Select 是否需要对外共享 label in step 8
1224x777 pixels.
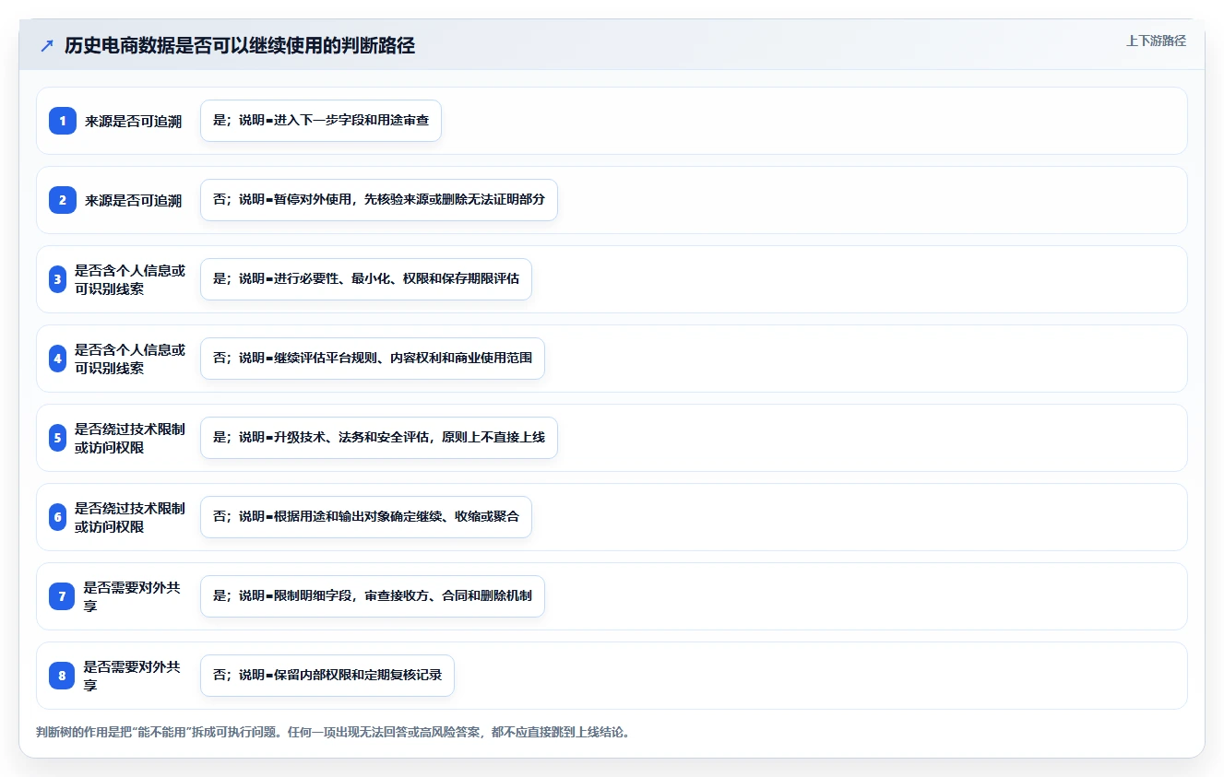(x=133, y=676)
